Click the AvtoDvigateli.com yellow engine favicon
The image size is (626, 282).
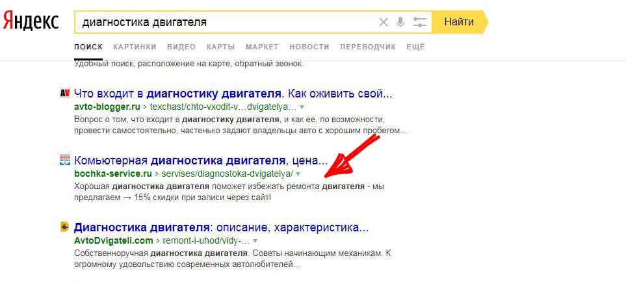[64, 227]
